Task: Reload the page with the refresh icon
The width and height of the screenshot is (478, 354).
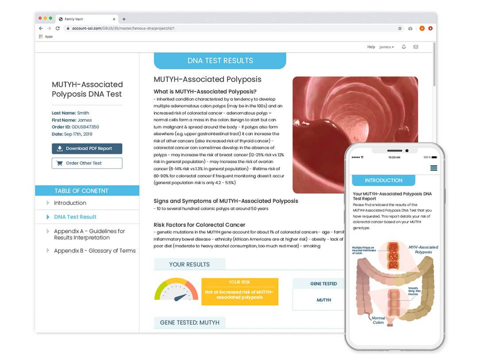Action: tap(58, 28)
